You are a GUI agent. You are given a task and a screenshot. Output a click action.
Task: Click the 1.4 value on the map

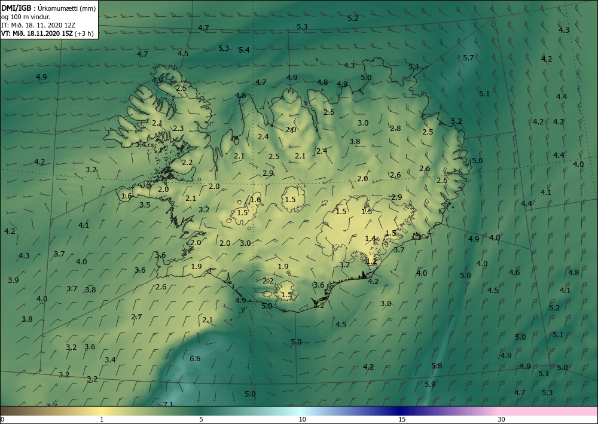pyautogui.click(x=370, y=239)
